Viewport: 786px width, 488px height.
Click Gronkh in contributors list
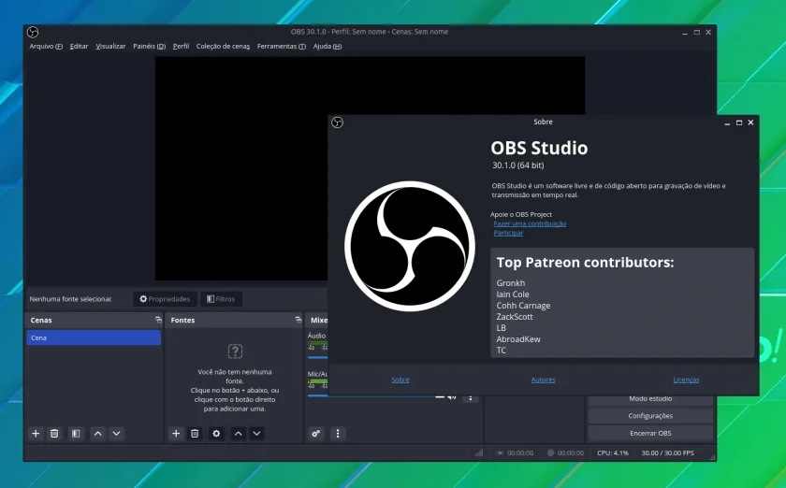(x=511, y=283)
